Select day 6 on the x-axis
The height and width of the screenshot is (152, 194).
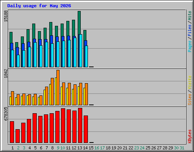coord(41,148)
